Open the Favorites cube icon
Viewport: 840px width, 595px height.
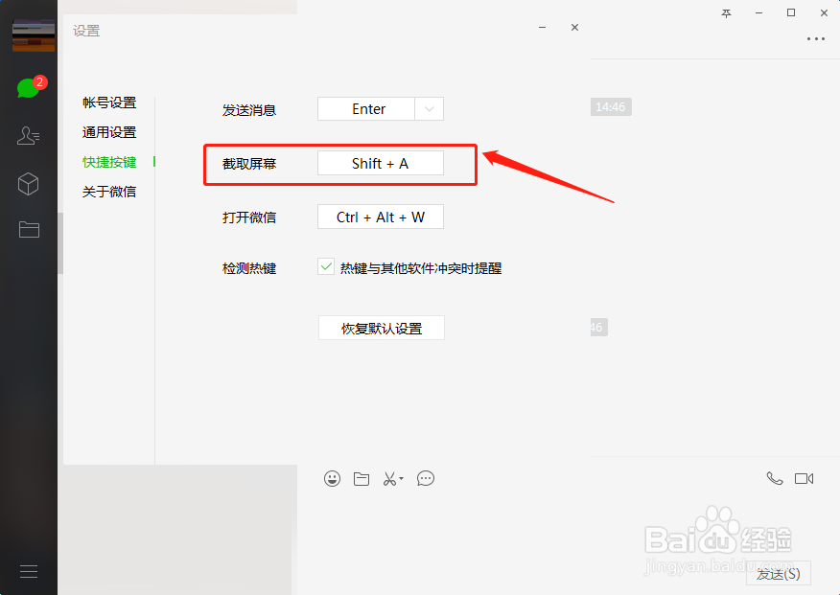pyautogui.click(x=29, y=184)
